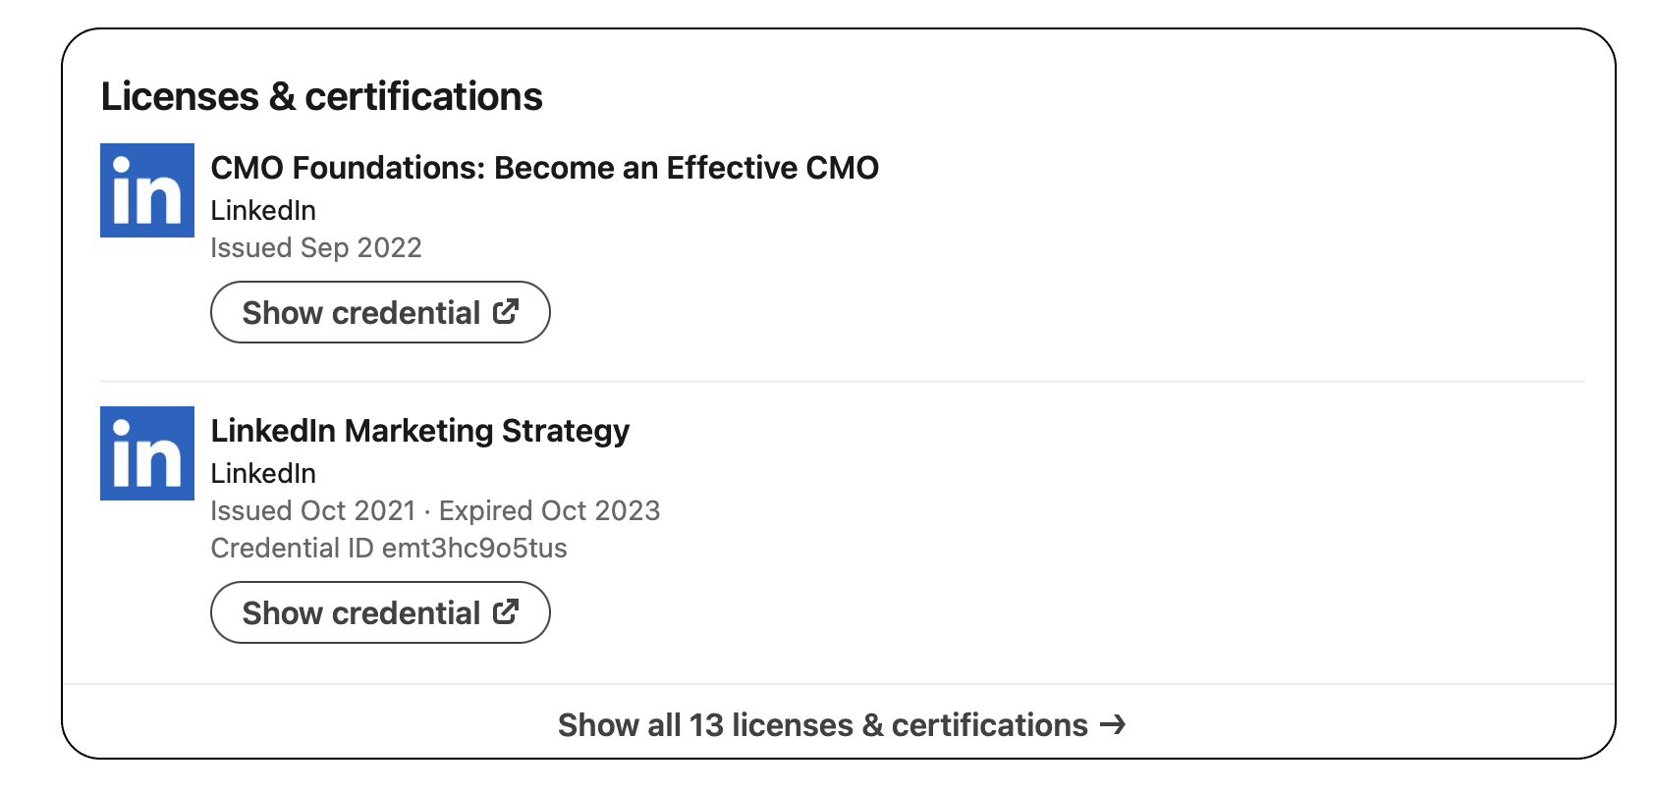Image resolution: width=1654 pixels, height=791 pixels.
Task: Click the Issued Sep 2022 date text
Action: (316, 247)
